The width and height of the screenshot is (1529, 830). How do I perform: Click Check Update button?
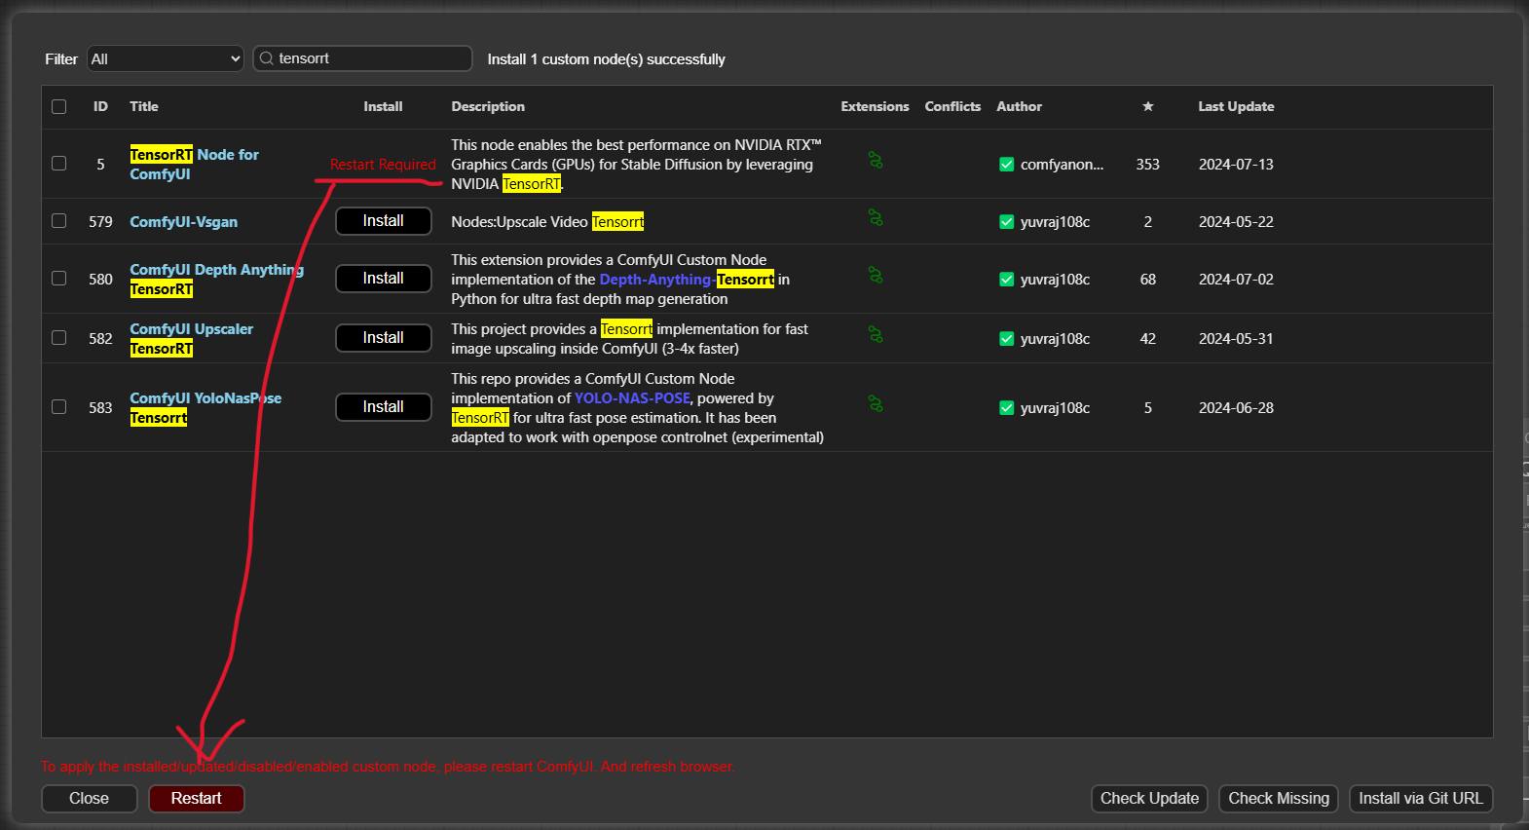(x=1149, y=799)
